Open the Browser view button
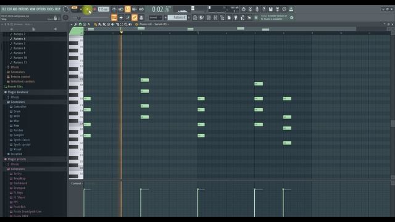395x222 pixels. (x=222, y=18)
